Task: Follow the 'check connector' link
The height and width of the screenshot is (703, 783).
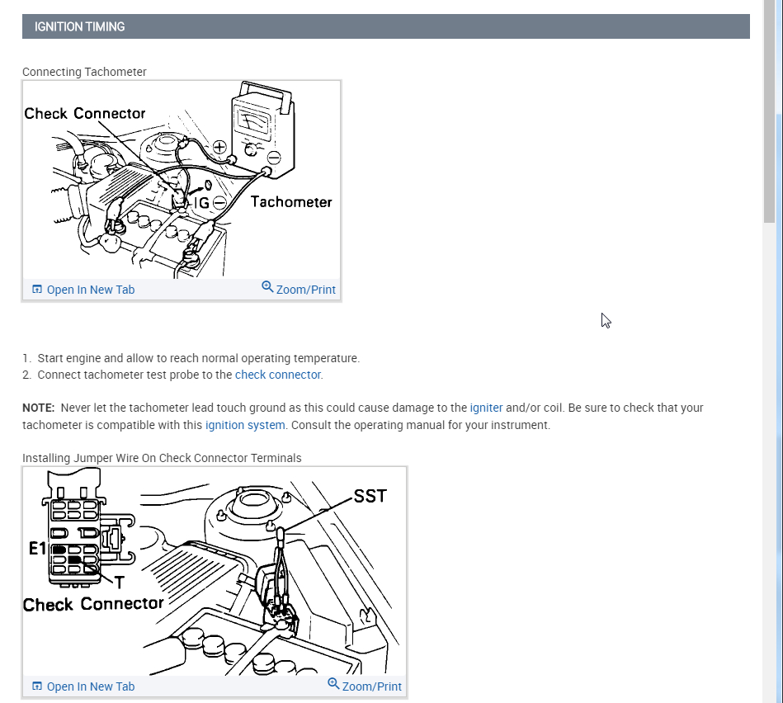Action: point(278,375)
